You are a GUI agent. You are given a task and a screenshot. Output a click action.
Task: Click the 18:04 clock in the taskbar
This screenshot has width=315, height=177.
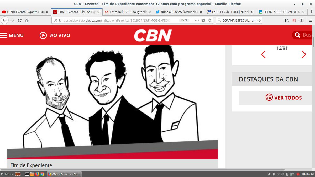[306, 174]
